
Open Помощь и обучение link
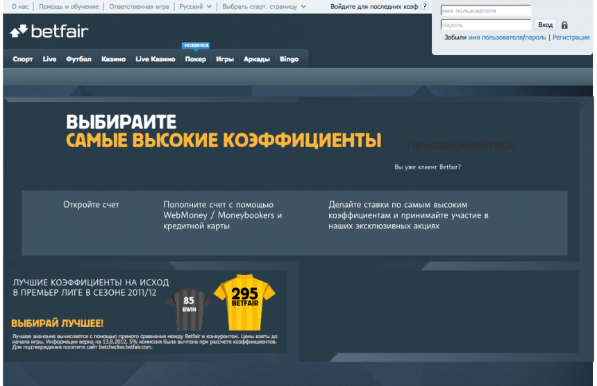pos(69,6)
